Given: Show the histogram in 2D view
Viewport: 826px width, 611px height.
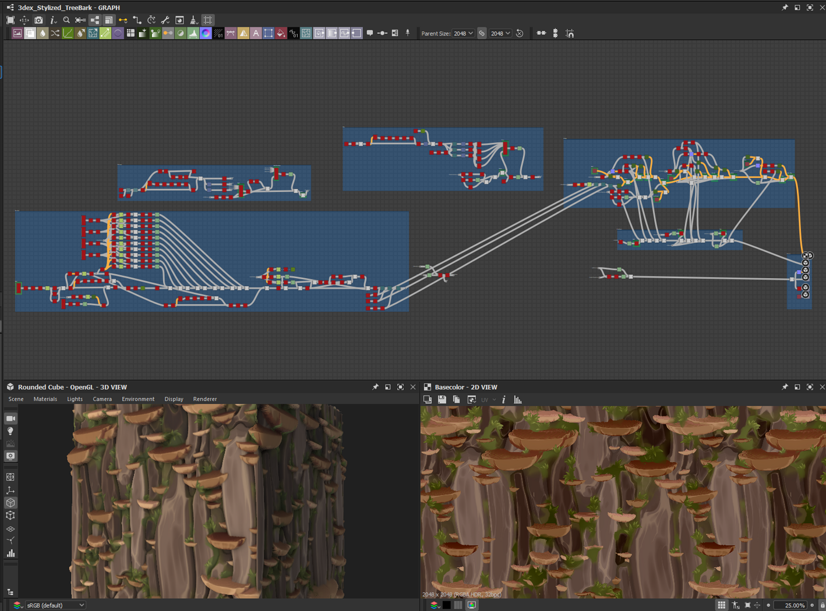Looking at the screenshot, I should (517, 400).
